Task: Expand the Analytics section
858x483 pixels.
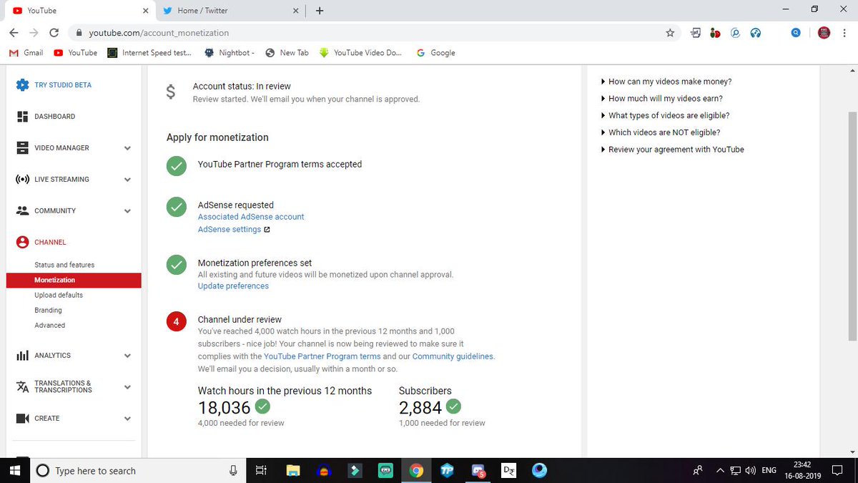Action: click(x=127, y=356)
